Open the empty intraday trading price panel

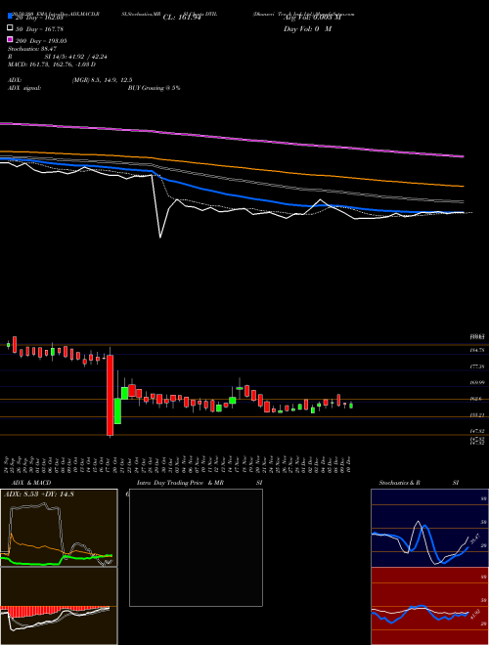pyautogui.click(x=196, y=547)
